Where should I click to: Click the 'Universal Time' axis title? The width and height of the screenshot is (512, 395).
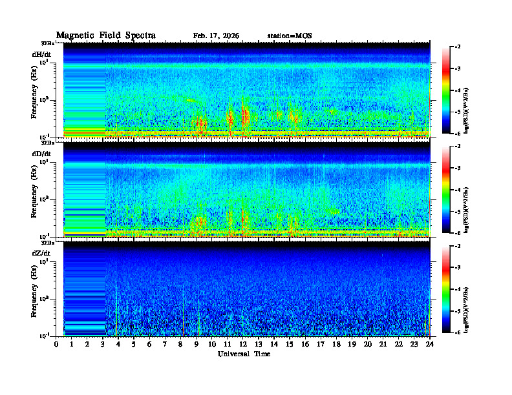(x=244, y=354)
